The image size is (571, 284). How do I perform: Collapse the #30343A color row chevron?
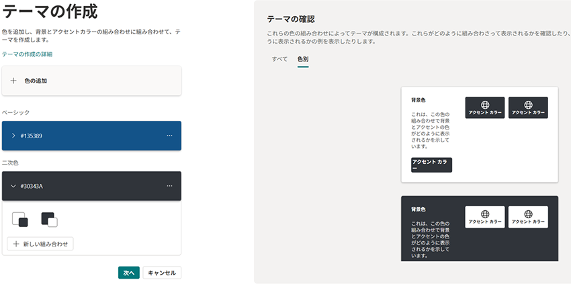(13, 186)
